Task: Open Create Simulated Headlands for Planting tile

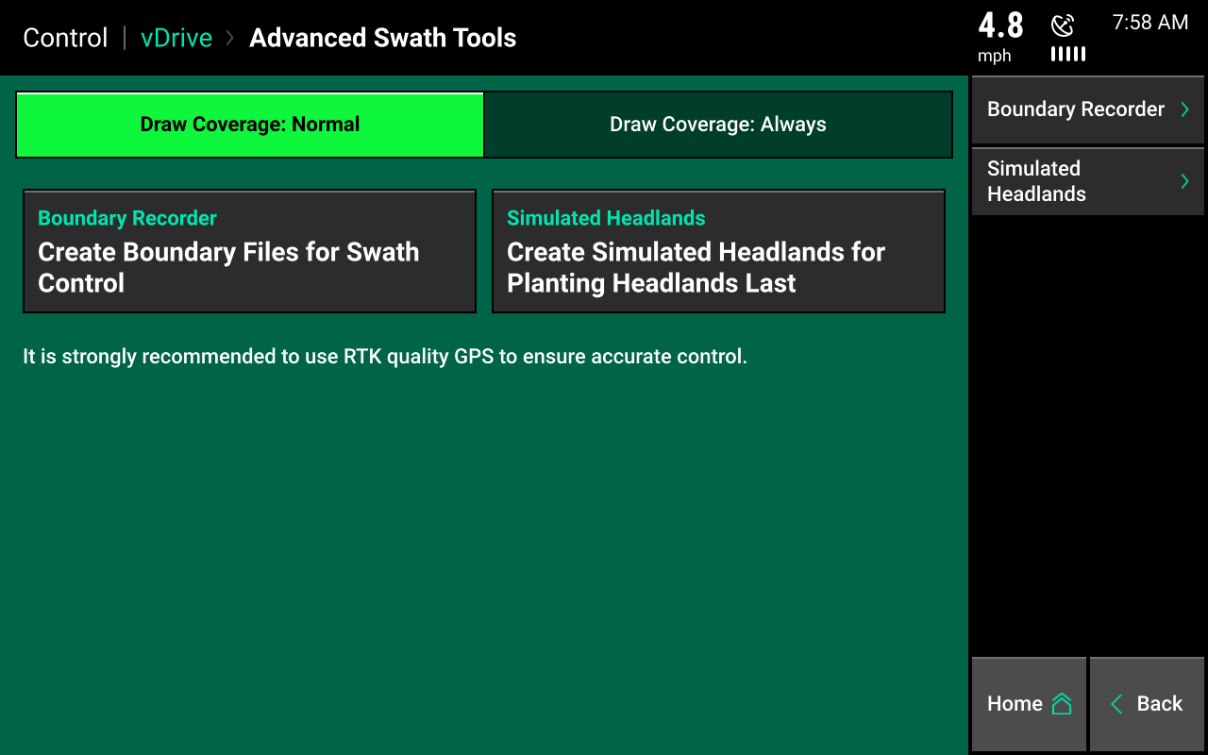Action: pos(718,251)
